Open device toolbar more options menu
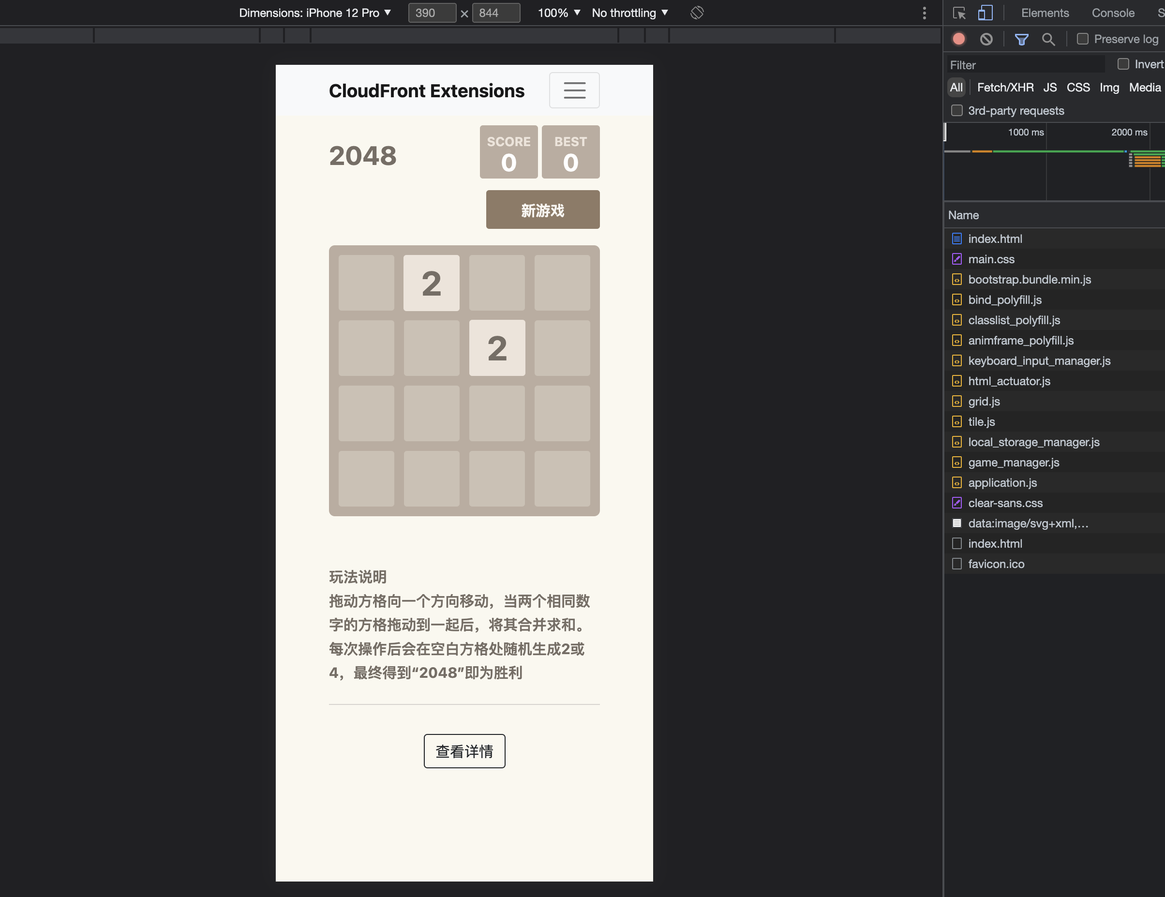The width and height of the screenshot is (1165, 897). click(x=925, y=13)
